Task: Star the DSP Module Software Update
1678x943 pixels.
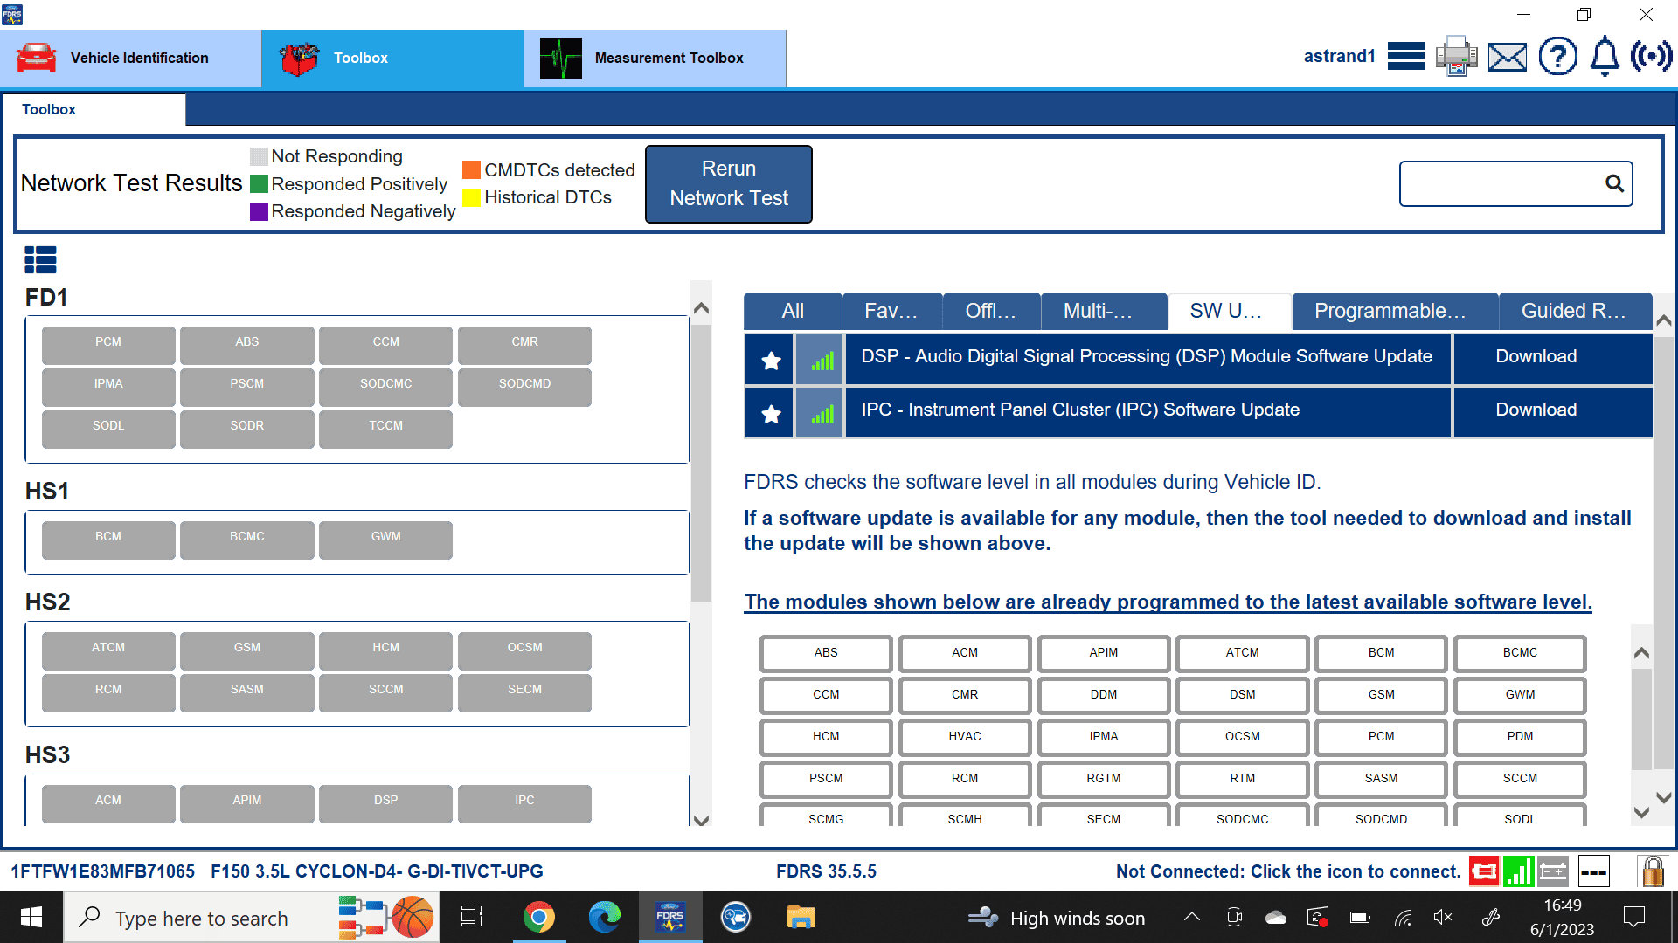Action: 769,359
